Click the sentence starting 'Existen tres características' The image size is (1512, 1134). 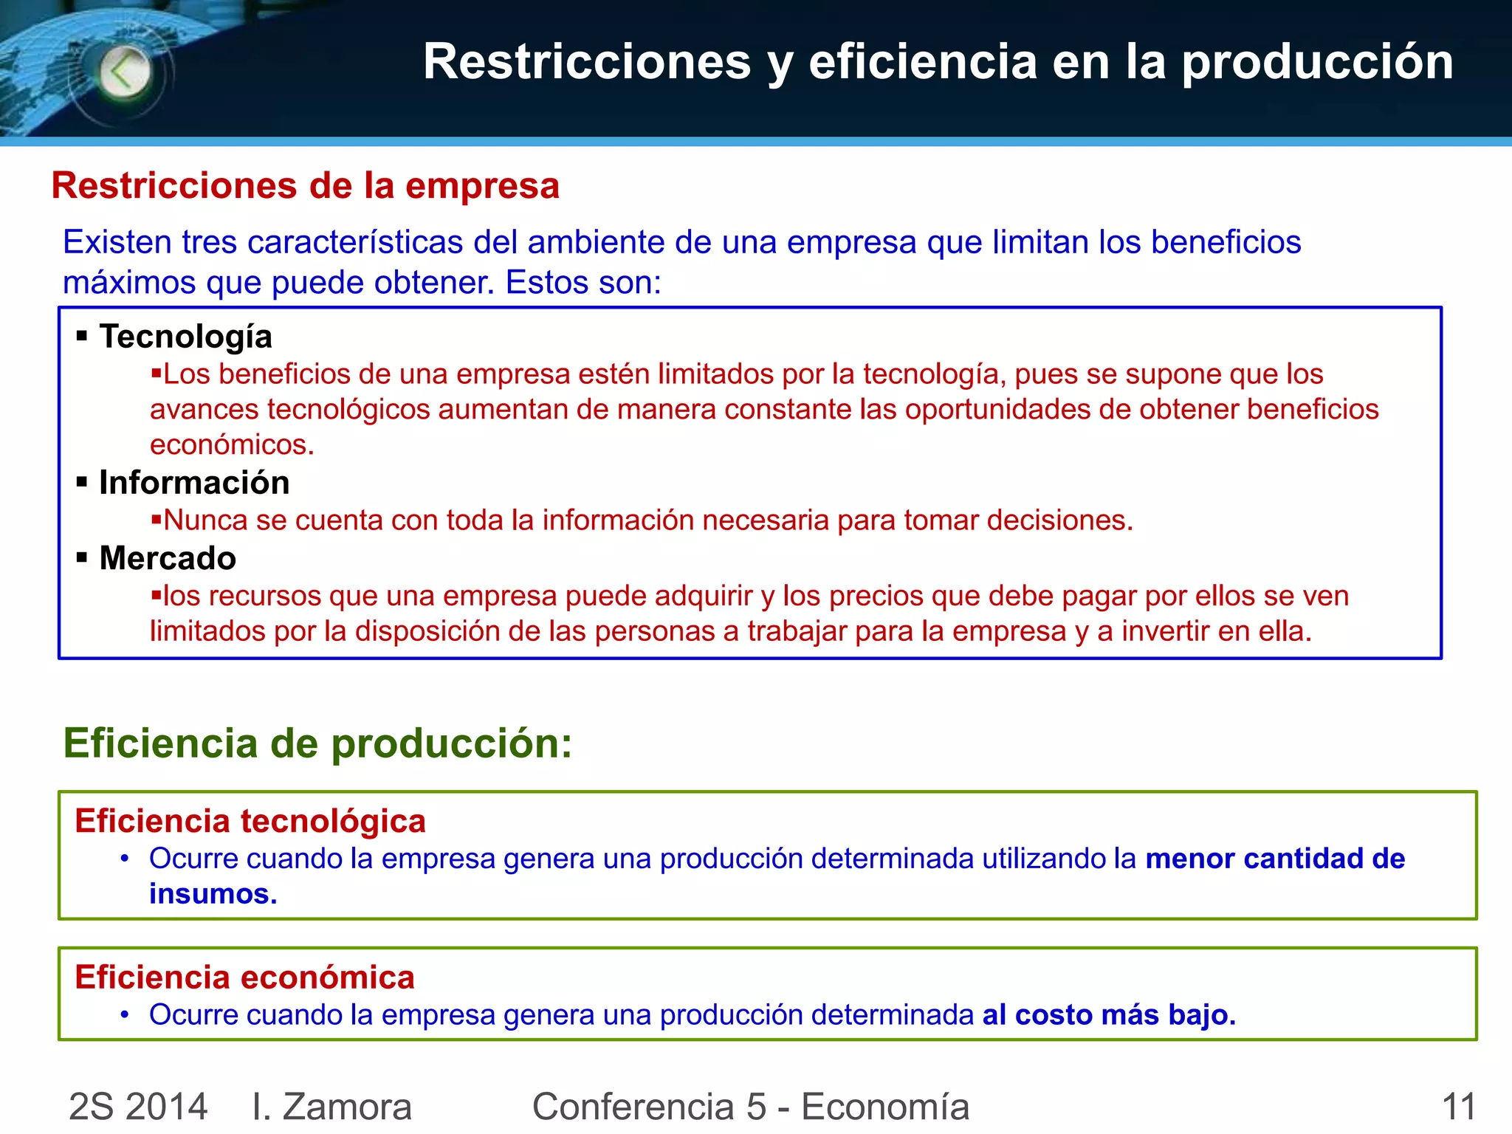681,262
